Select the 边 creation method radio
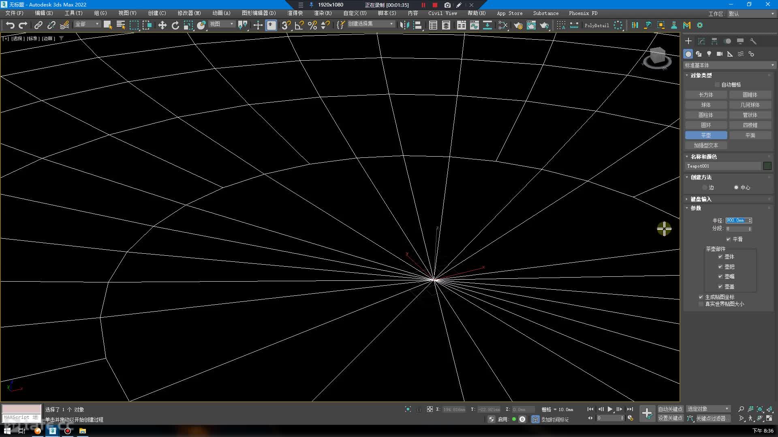This screenshot has width=778, height=437. click(x=705, y=187)
